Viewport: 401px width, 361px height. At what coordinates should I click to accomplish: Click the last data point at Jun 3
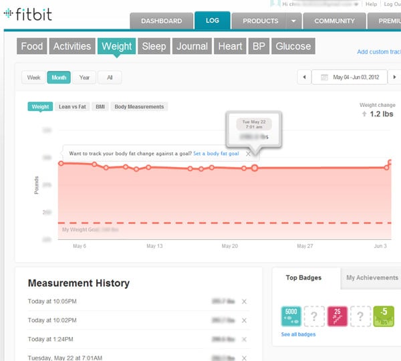pyautogui.click(x=390, y=162)
